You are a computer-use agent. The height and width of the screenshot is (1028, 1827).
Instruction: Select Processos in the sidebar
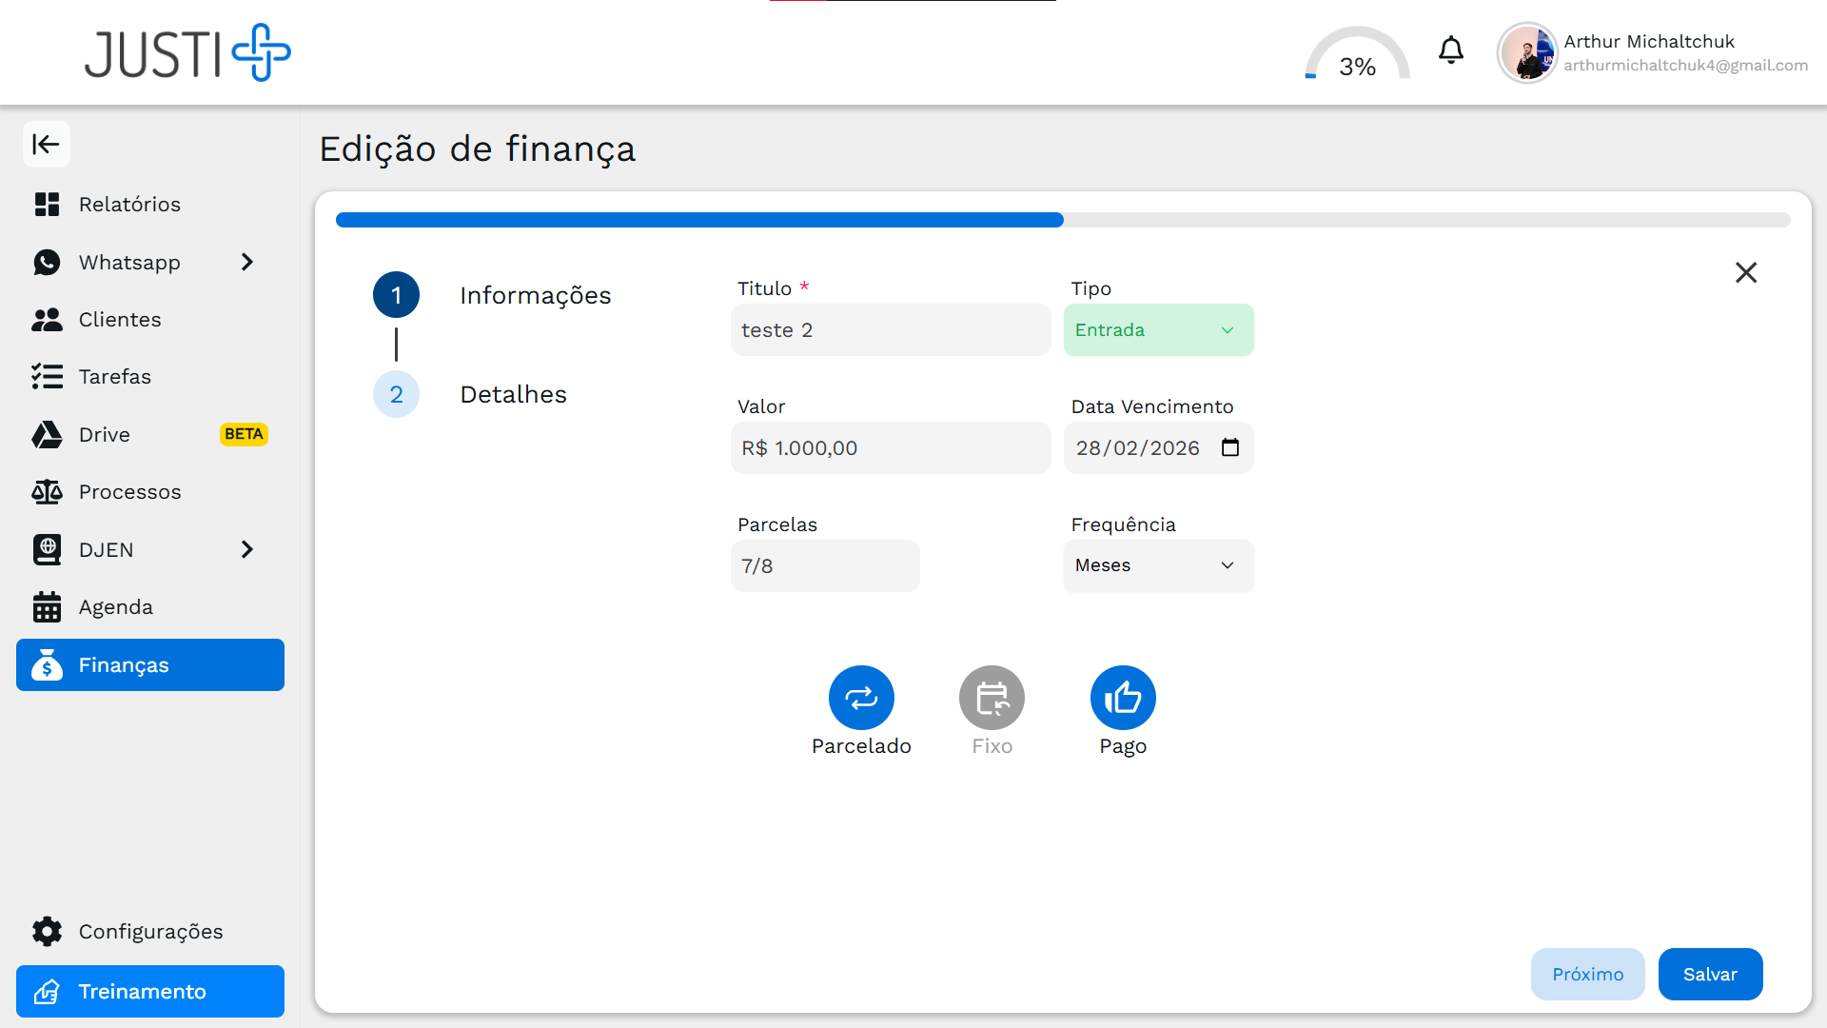point(129,491)
